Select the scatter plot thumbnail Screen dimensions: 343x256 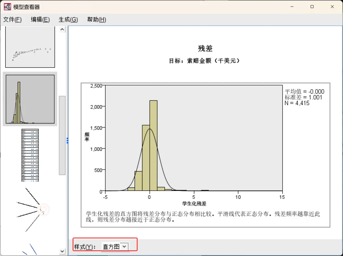[30, 47]
